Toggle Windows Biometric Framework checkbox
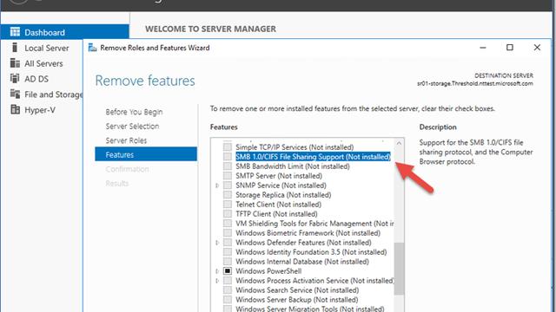 (x=228, y=233)
